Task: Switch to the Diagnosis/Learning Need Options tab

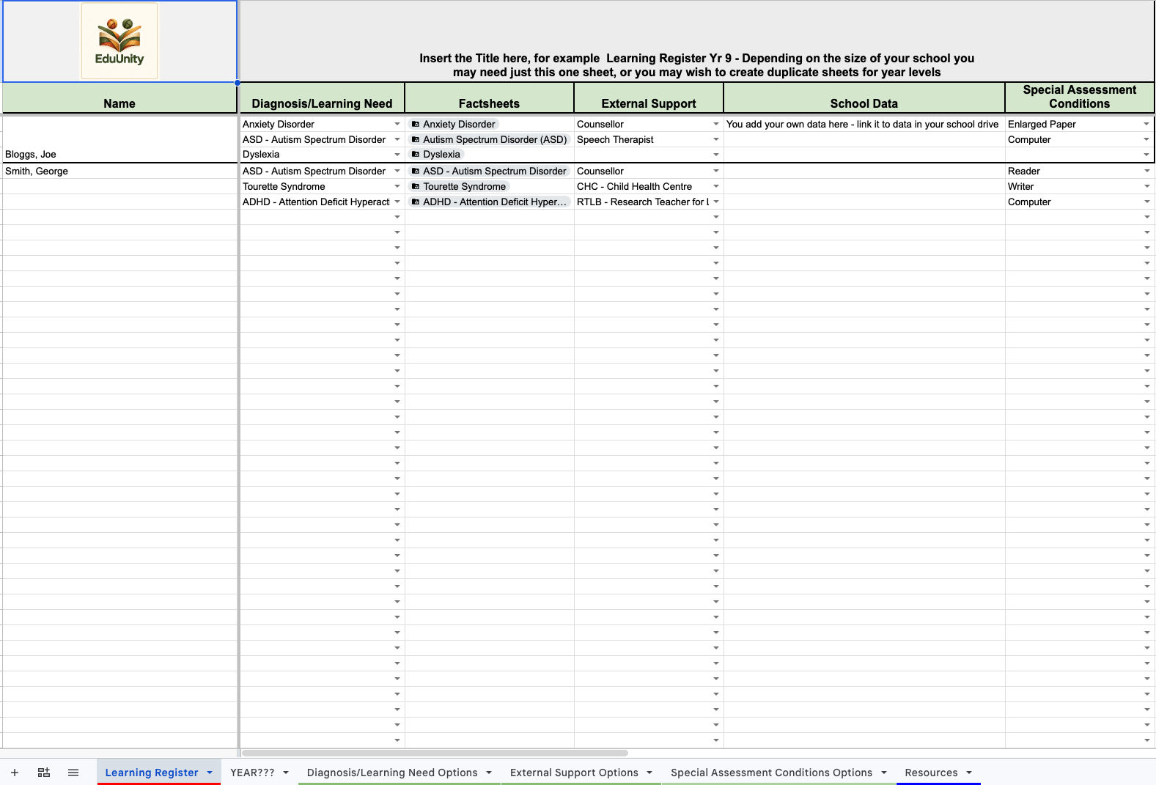Action: tap(392, 773)
